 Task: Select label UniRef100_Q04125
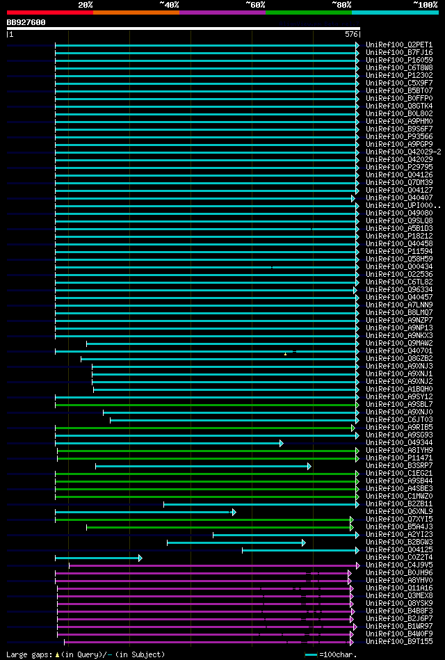click(399, 551)
